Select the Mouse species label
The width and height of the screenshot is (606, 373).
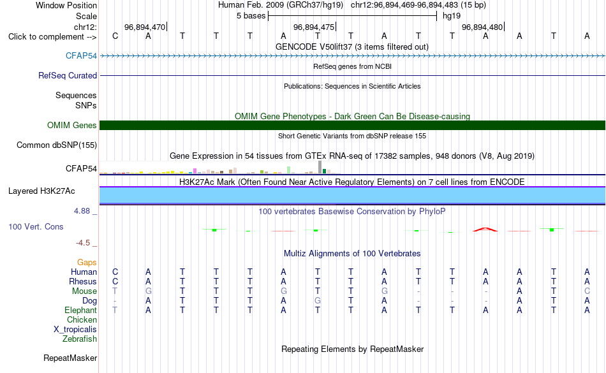84,291
